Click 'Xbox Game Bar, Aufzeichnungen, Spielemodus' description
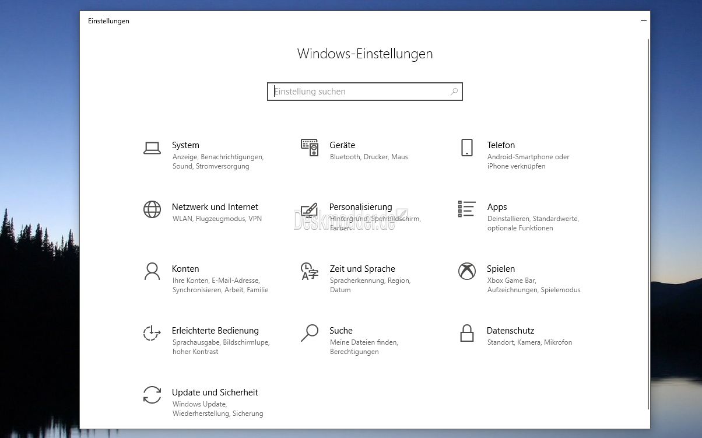This screenshot has width=702, height=438. (533, 285)
